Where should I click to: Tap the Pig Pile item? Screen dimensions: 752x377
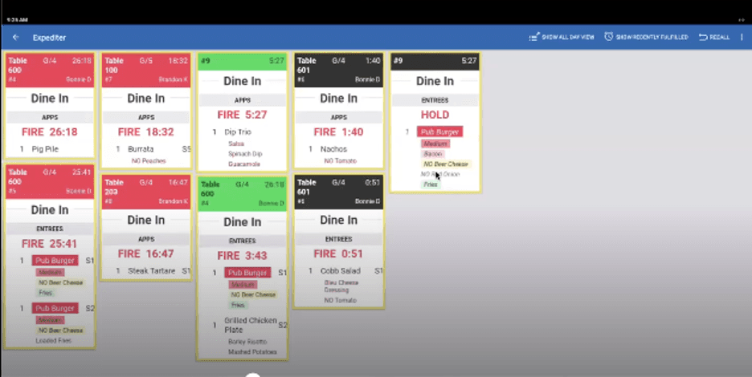click(44, 149)
